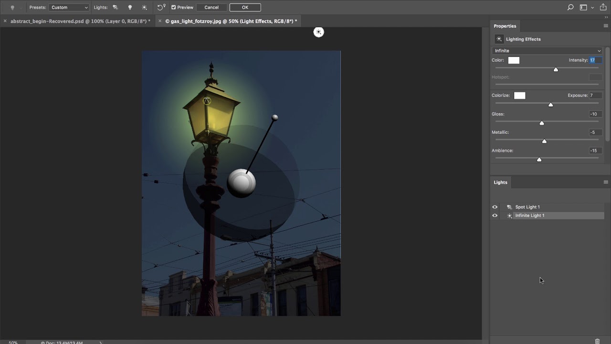Open the light type dropdown showing Infinite
611x344 pixels.
[548, 51]
